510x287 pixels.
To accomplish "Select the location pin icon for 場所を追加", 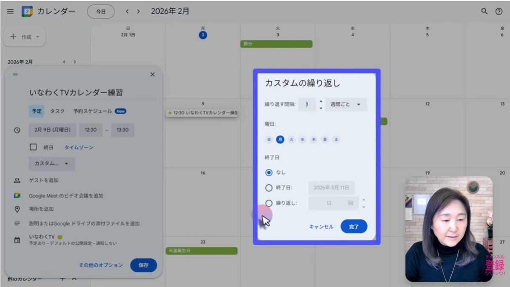I will pyautogui.click(x=17, y=209).
